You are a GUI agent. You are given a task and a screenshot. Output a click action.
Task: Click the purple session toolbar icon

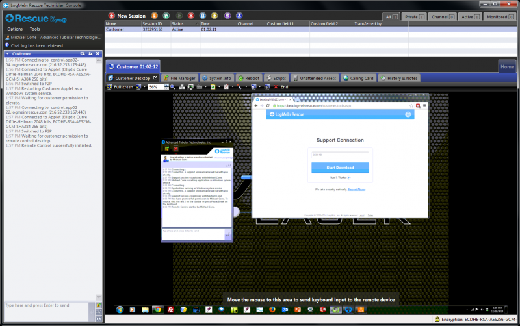click(x=227, y=16)
